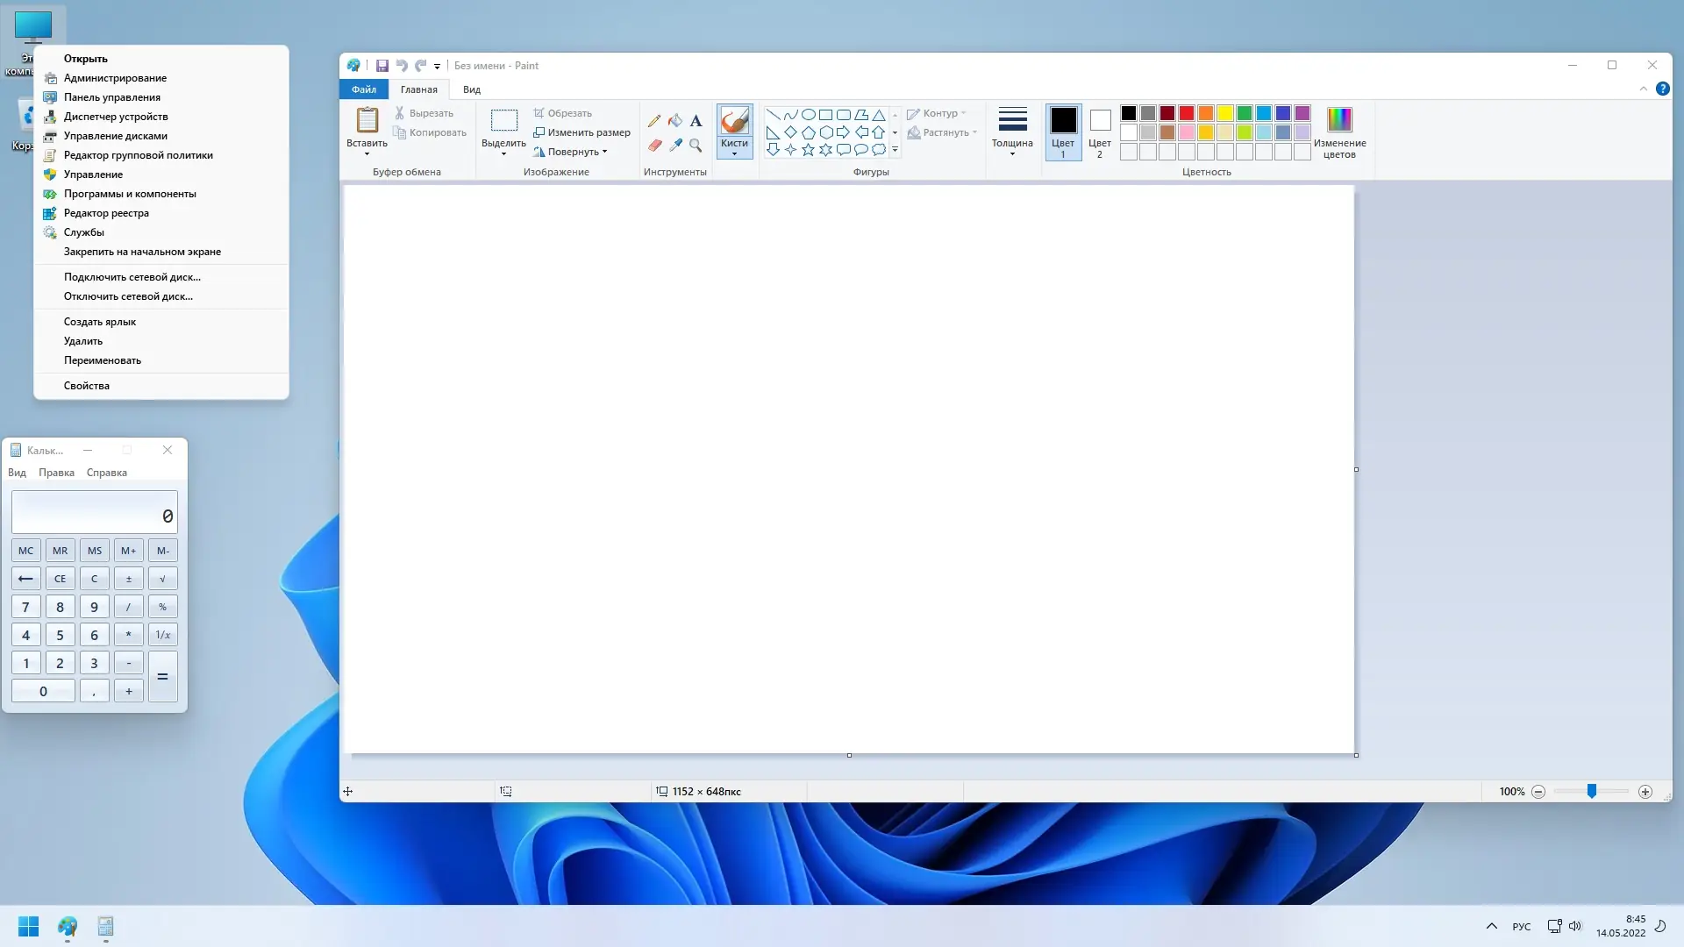Click the Save icon in Paint's title bar
The width and height of the screenshot is (1684, 947).
pyautogui.click(x=382, y=66)
